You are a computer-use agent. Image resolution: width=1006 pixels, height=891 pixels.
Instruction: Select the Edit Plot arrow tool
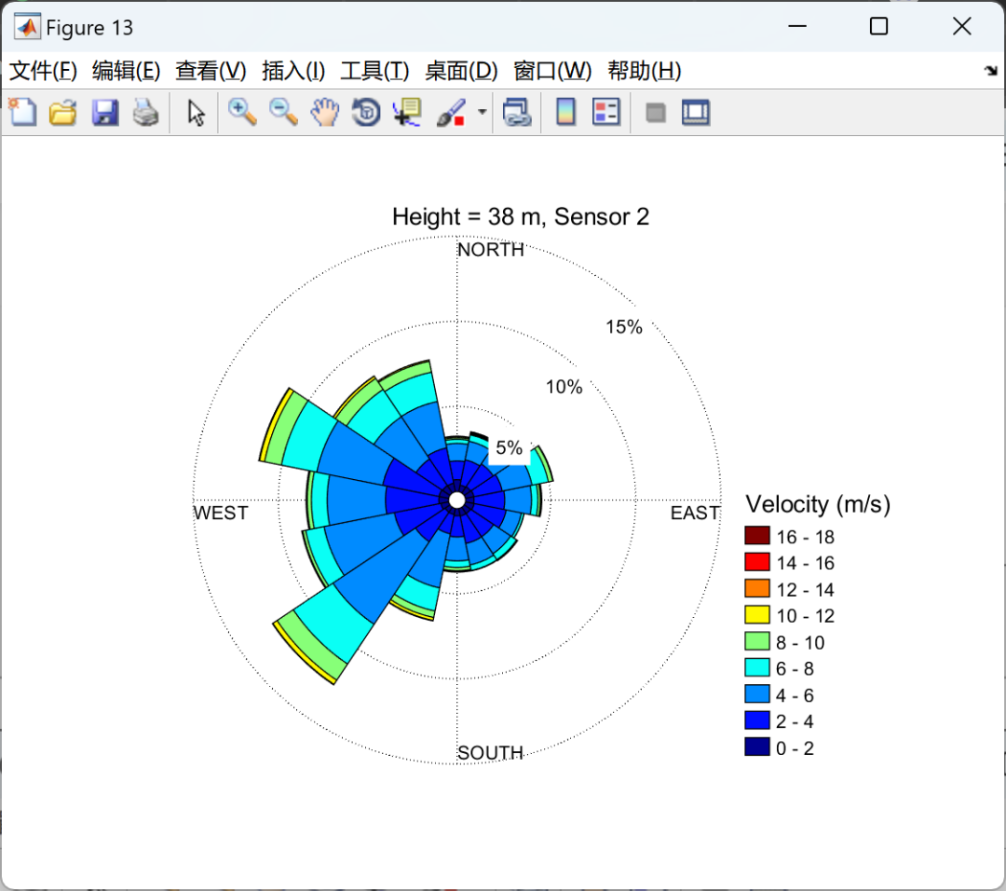(x=196, y=113)
